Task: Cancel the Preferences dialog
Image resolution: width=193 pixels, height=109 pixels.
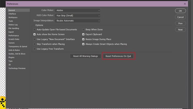Action: click(x=180, y=17)
